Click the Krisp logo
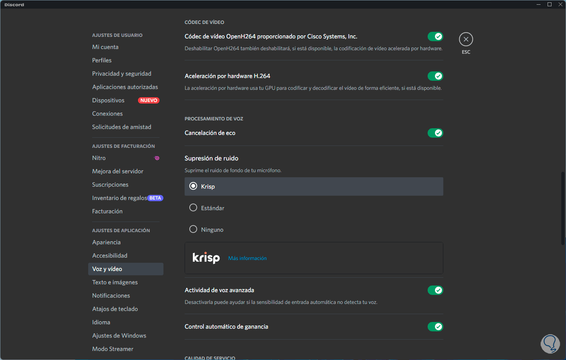566x360 pixels. point(206,258)
